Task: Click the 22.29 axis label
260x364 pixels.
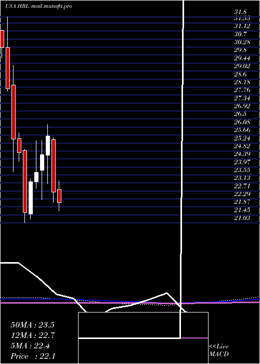Action: [242, 194]
